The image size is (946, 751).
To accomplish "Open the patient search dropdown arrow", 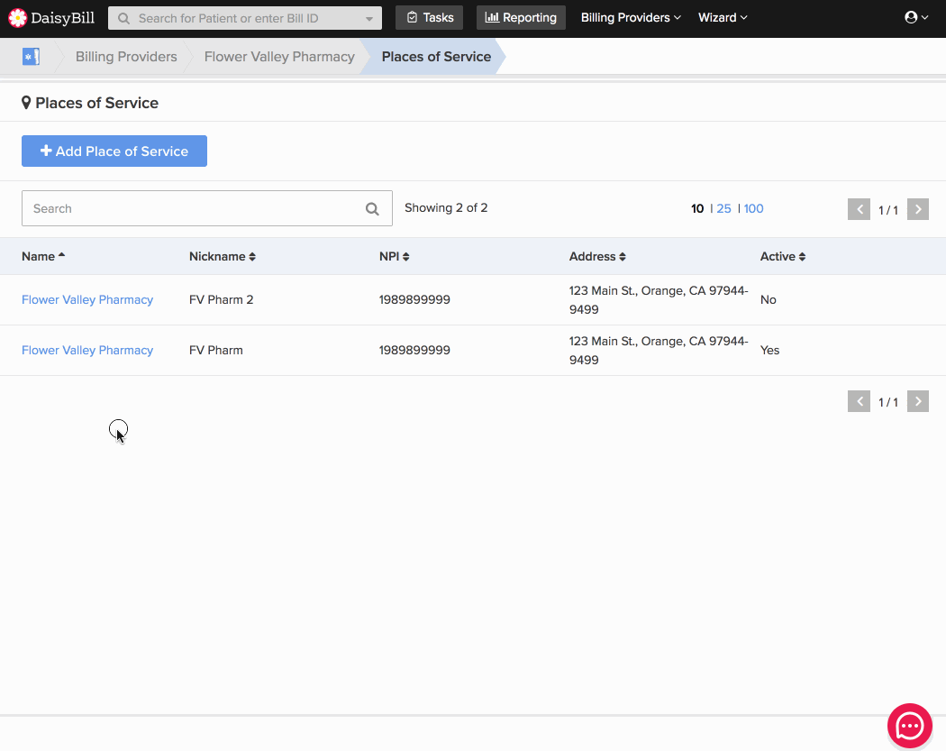I will (x=369, y=19).
